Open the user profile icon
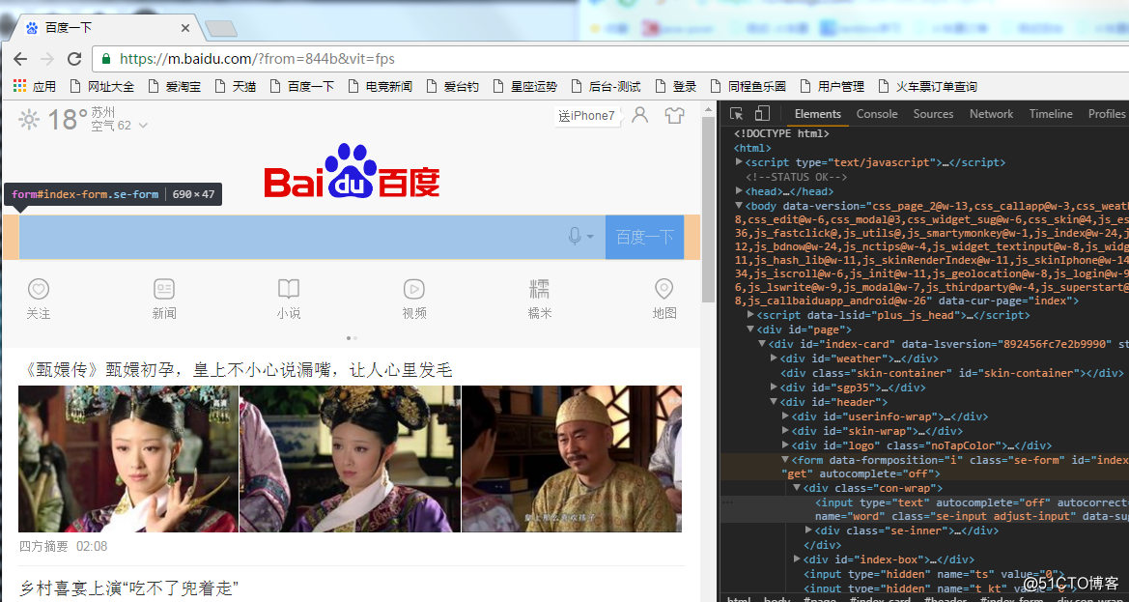 pyautogui.click(x=639, y=115)
